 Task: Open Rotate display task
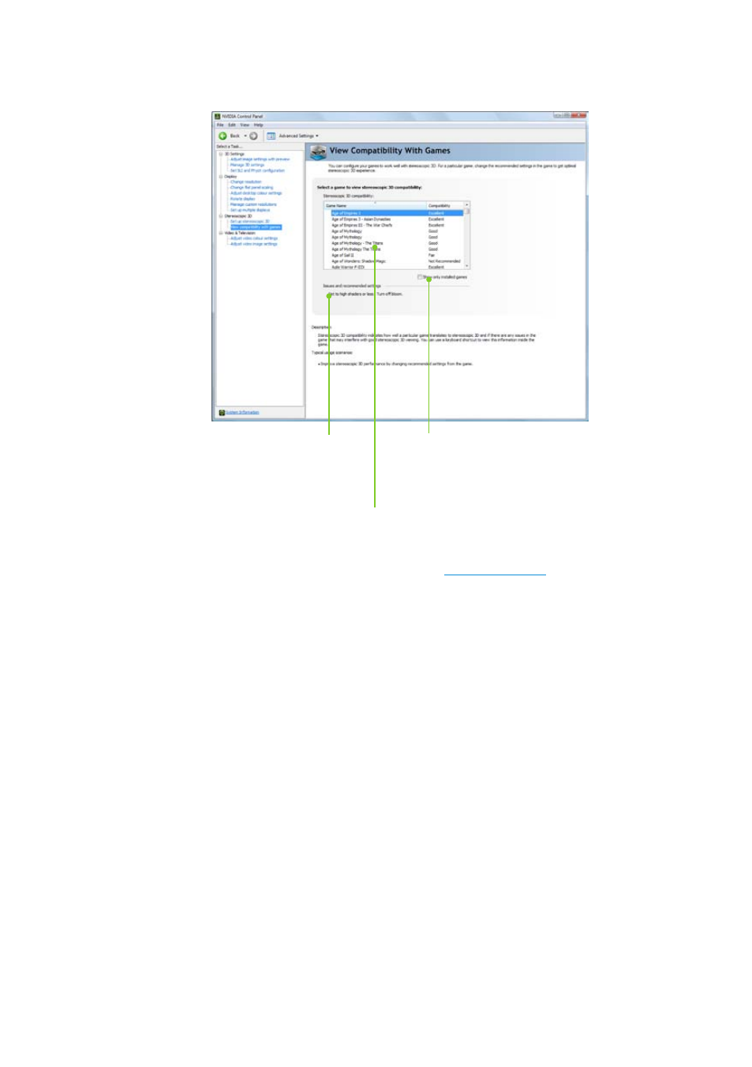[242, 199]
